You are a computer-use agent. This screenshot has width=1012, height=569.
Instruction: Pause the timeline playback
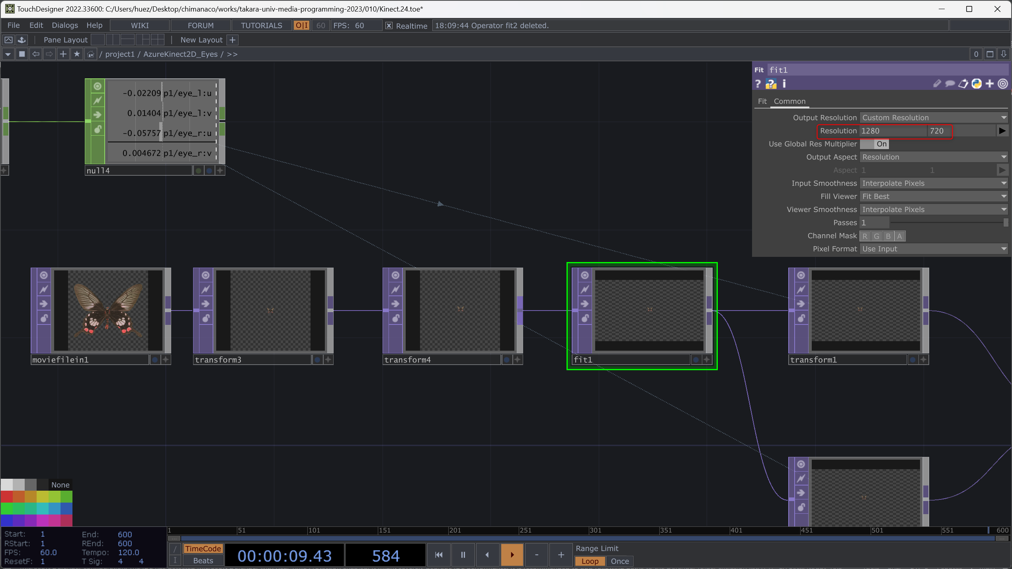click(463, 555)
